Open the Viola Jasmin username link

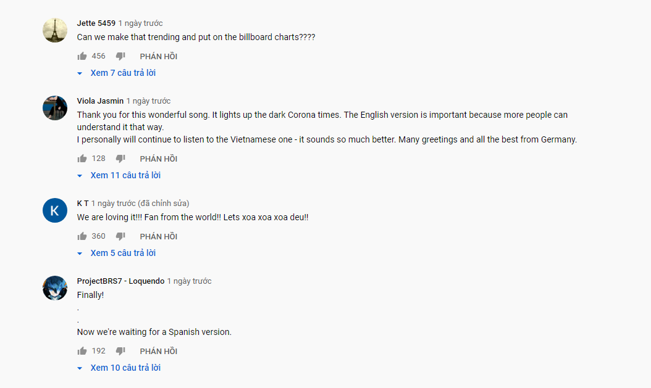click(x=100, y=101)
